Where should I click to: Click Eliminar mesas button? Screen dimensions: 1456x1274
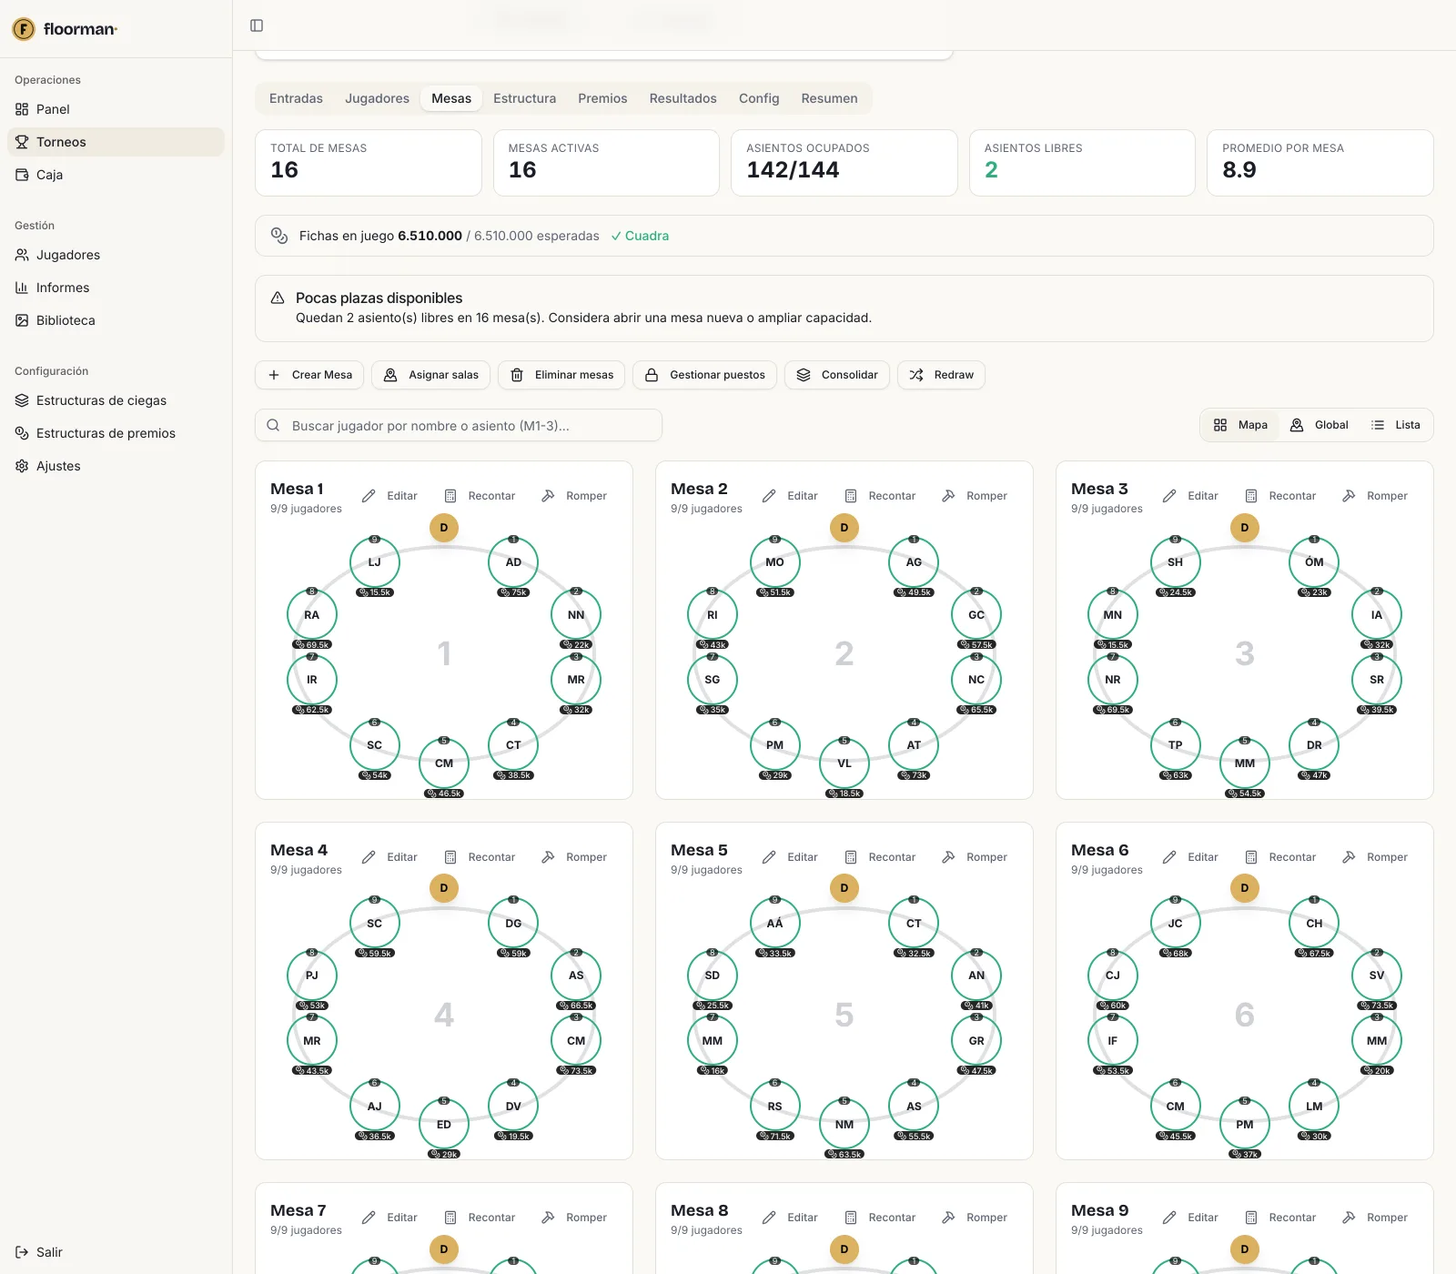[561, 375]
